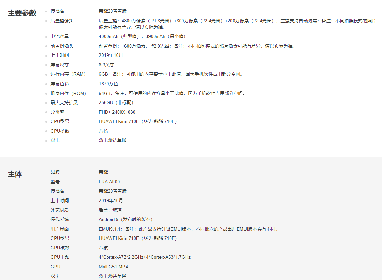Click 传播名 label in 主要参数 section
Viewport: 382px width, 280px height.
(x=57, y=11)
